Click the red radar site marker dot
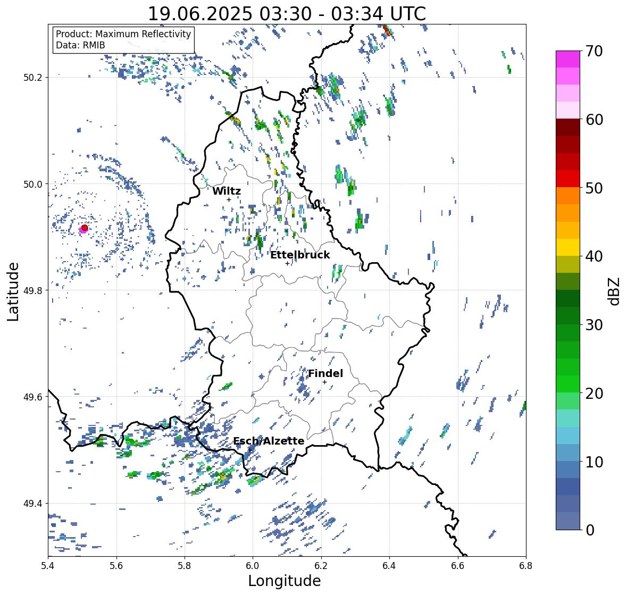This screenshot has height=594, width=627. pyautogui.click(x=85, y=228)
